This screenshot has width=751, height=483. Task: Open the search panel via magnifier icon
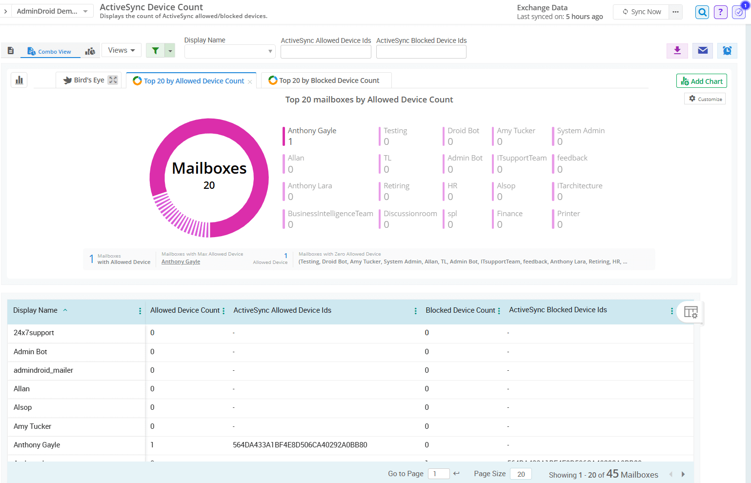coord(702,12)
